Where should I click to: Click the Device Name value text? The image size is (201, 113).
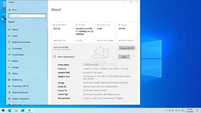point(90,65)
